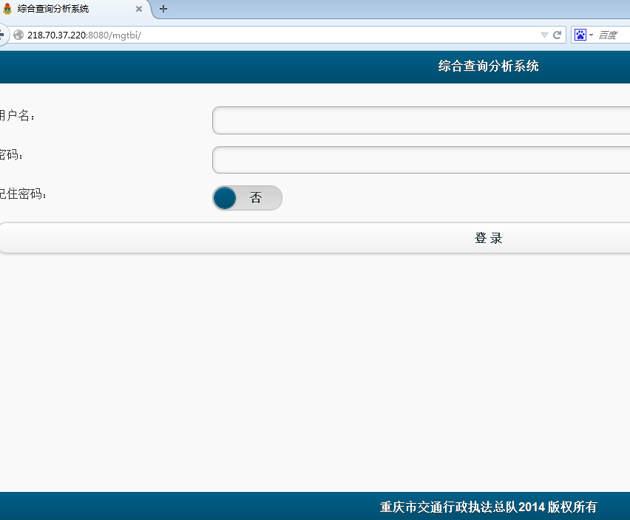Screen dimensions: 630x520
Task: Click the 记住密码 label
Action: point(23,194)
